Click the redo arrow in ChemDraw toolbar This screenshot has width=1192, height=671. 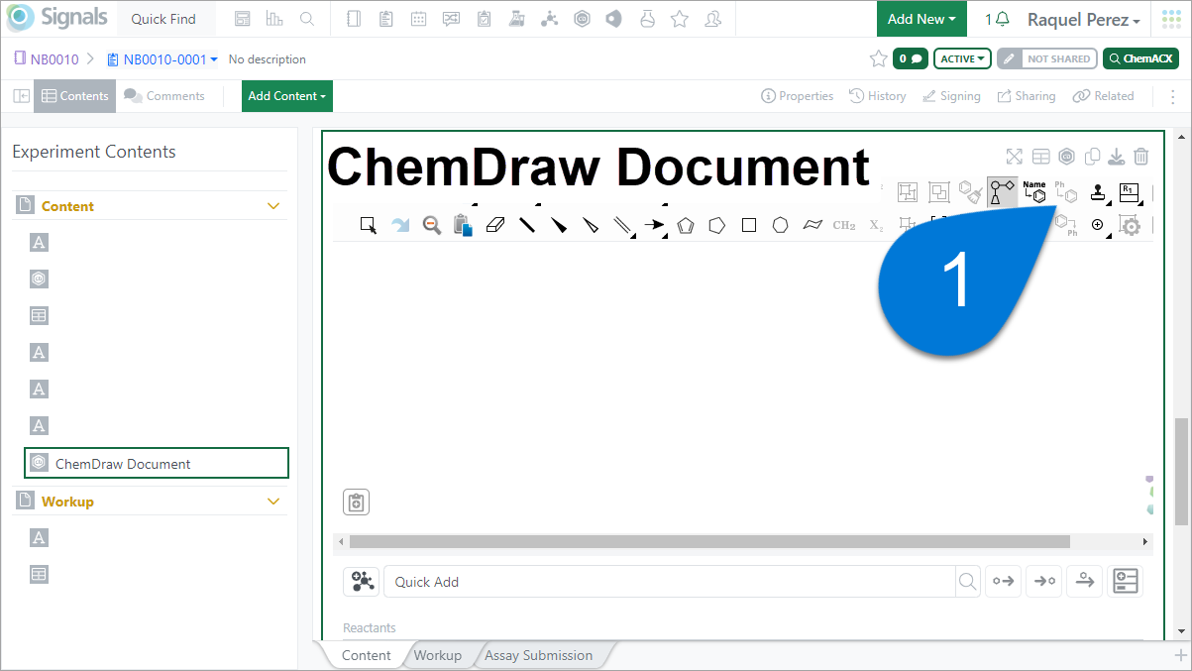(x=400, y=225)
